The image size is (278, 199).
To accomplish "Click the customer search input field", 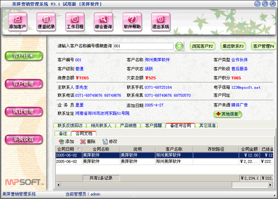I will [x=143, y=46].
